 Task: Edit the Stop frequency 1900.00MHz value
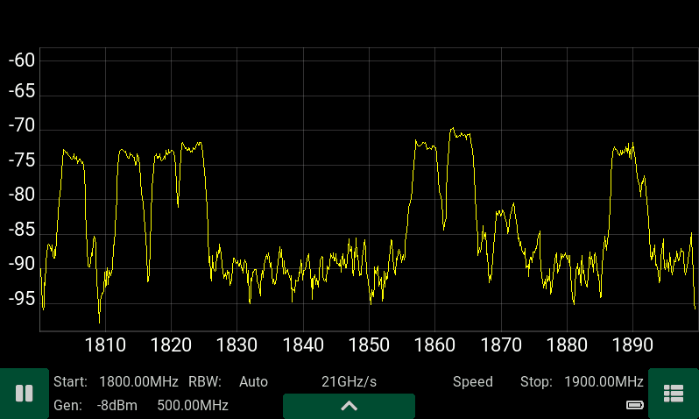[x=605, y=382]
